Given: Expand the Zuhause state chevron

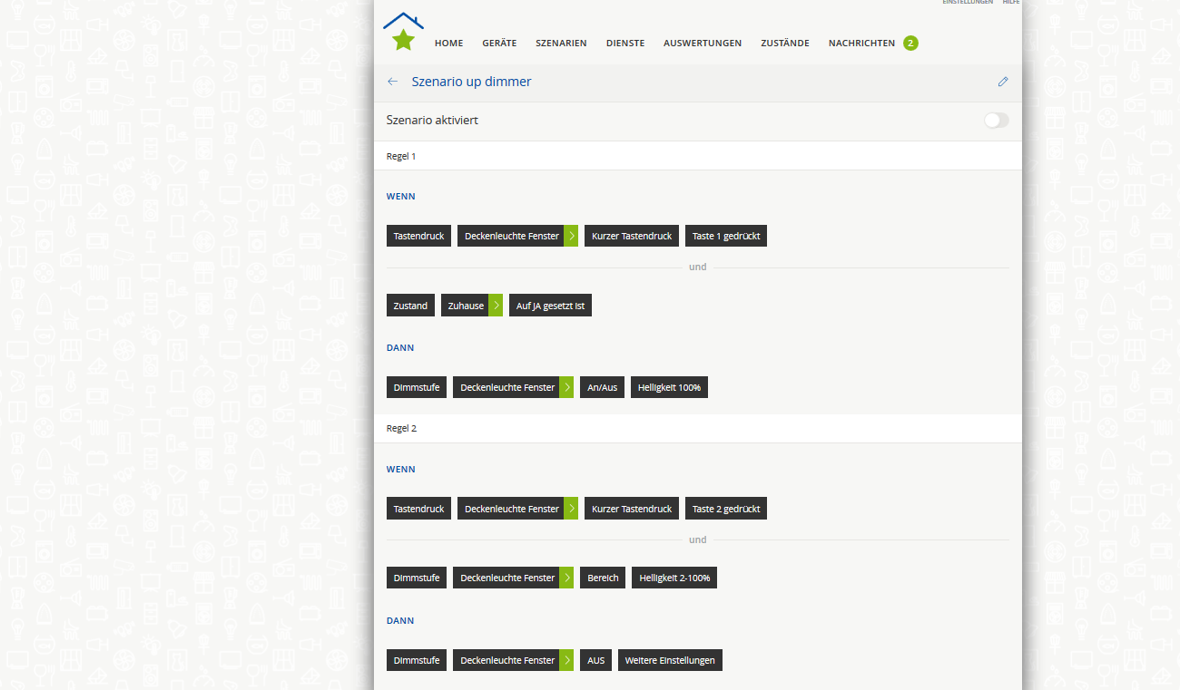Looking at the screenshot, I should point(496,306).
